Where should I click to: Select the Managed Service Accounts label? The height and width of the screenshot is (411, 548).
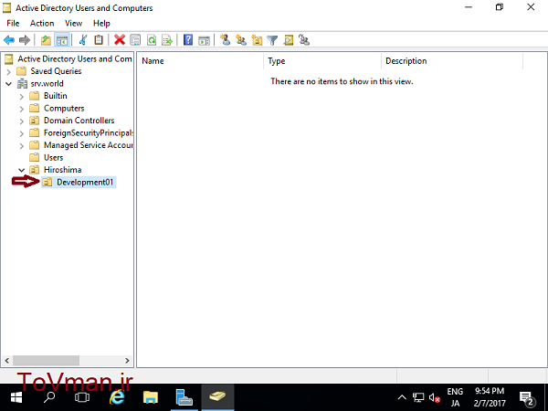[x=88, y=145]
